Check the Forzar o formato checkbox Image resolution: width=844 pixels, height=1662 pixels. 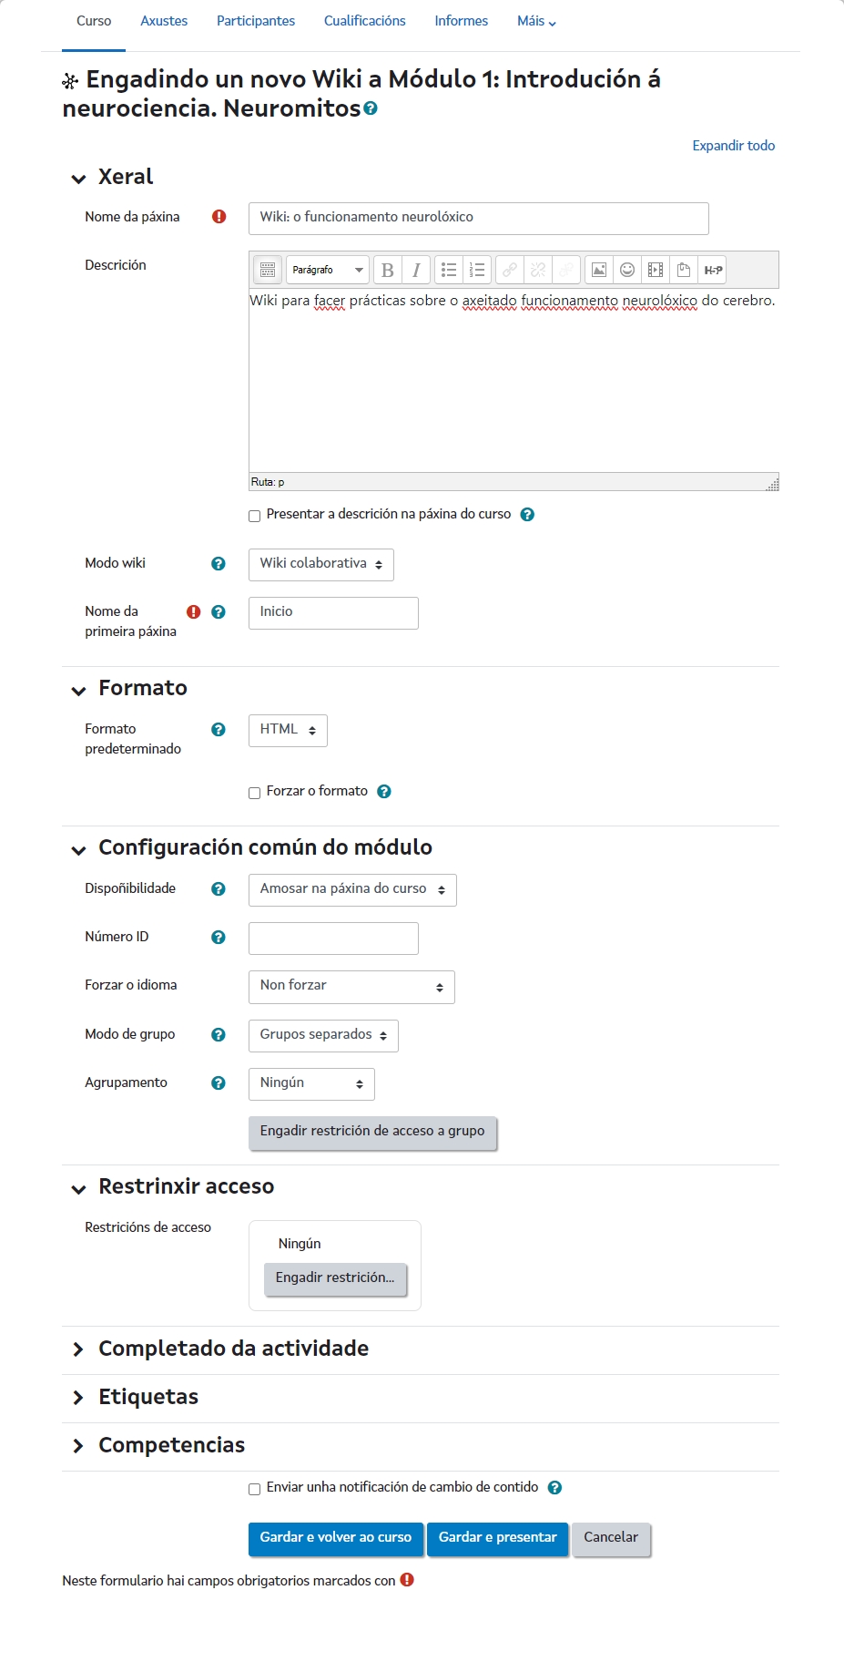[x=255, y=793]
